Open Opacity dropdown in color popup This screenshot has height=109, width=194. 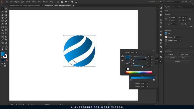tap(137, 52)
